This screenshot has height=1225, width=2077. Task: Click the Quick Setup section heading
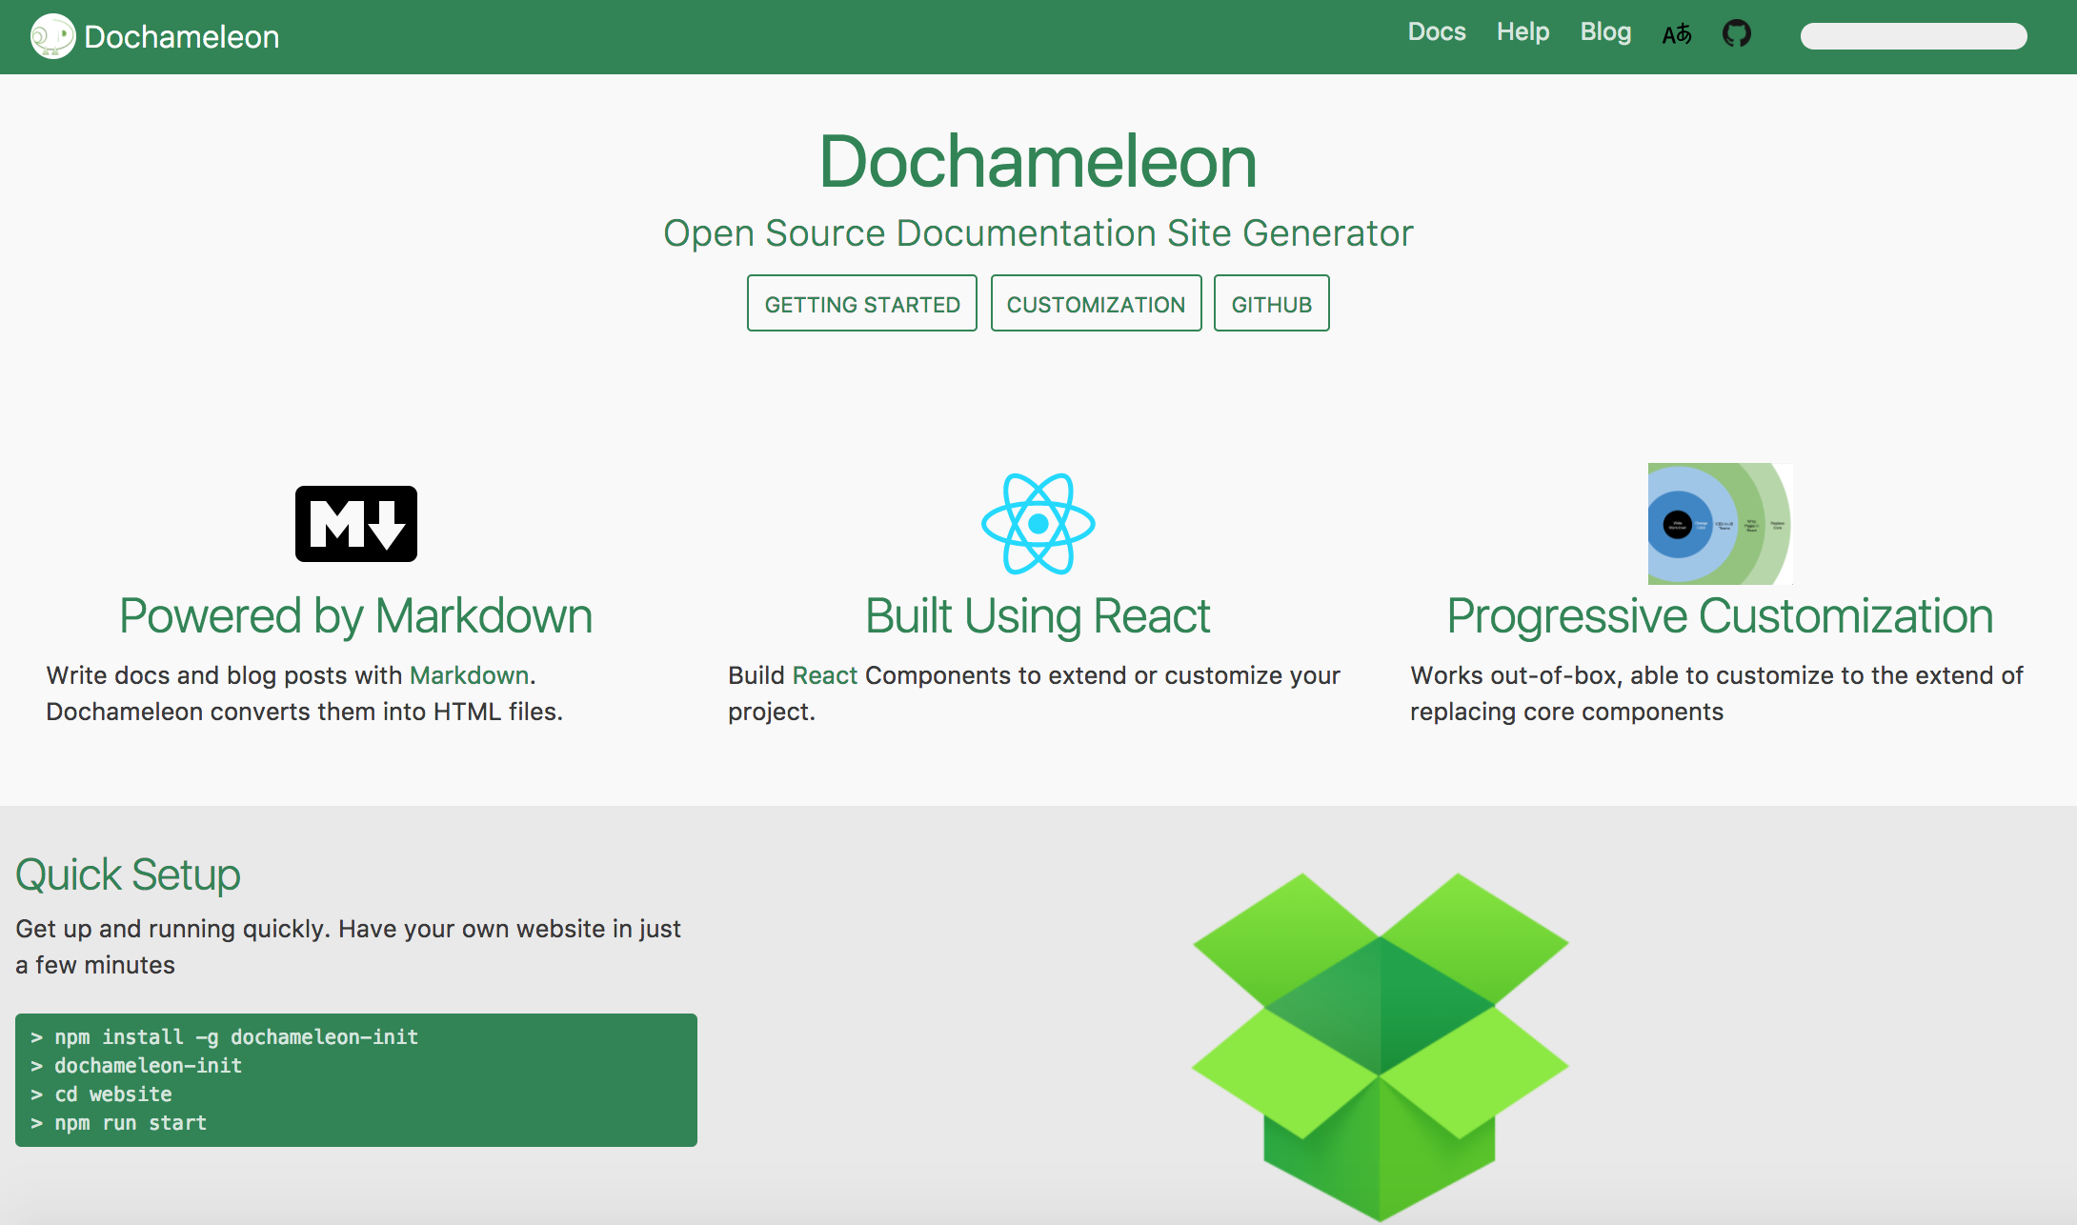pyautogui.click(x=127, y=874)
